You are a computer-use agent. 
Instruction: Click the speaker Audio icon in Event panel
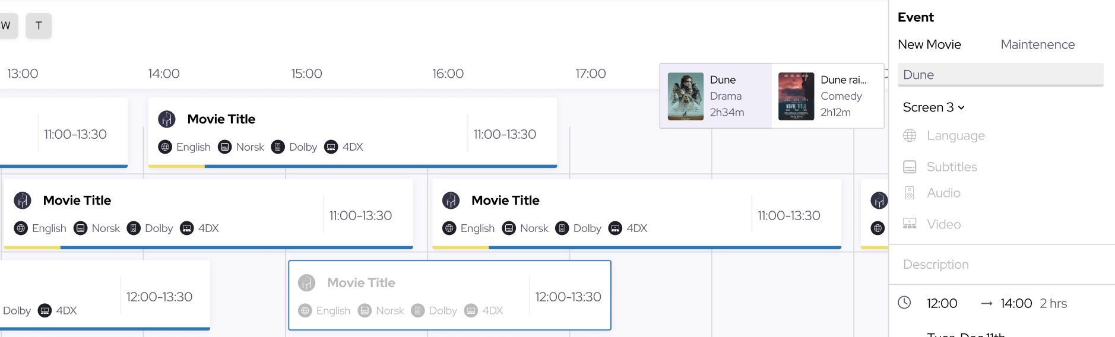pos(910,193)
